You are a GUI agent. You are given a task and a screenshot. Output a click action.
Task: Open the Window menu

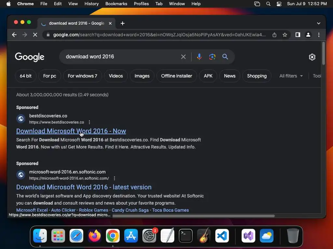tap(177, 4)
